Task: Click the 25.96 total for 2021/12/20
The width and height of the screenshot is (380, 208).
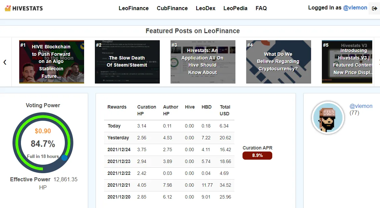Action: (x=225, y=197)
